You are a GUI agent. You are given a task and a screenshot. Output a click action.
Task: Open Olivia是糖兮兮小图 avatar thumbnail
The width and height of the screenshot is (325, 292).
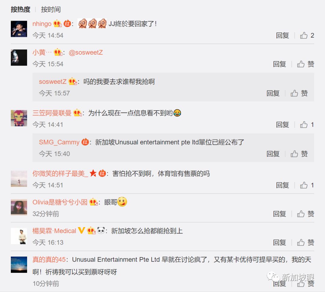(19, 207)
